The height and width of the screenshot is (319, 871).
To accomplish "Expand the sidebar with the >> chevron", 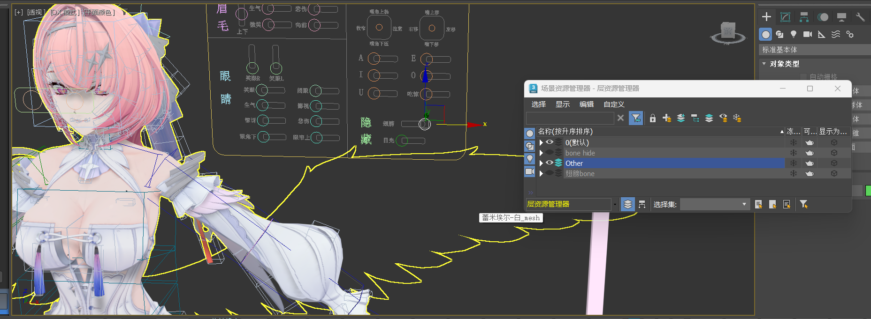I will point(530,192).
